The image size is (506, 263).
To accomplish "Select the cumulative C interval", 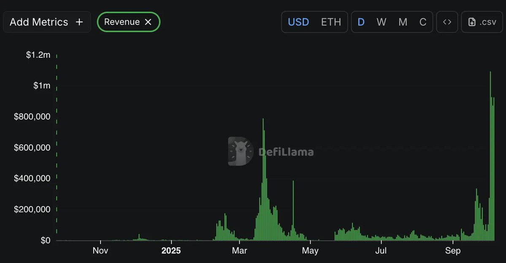I will pos(423,22).
